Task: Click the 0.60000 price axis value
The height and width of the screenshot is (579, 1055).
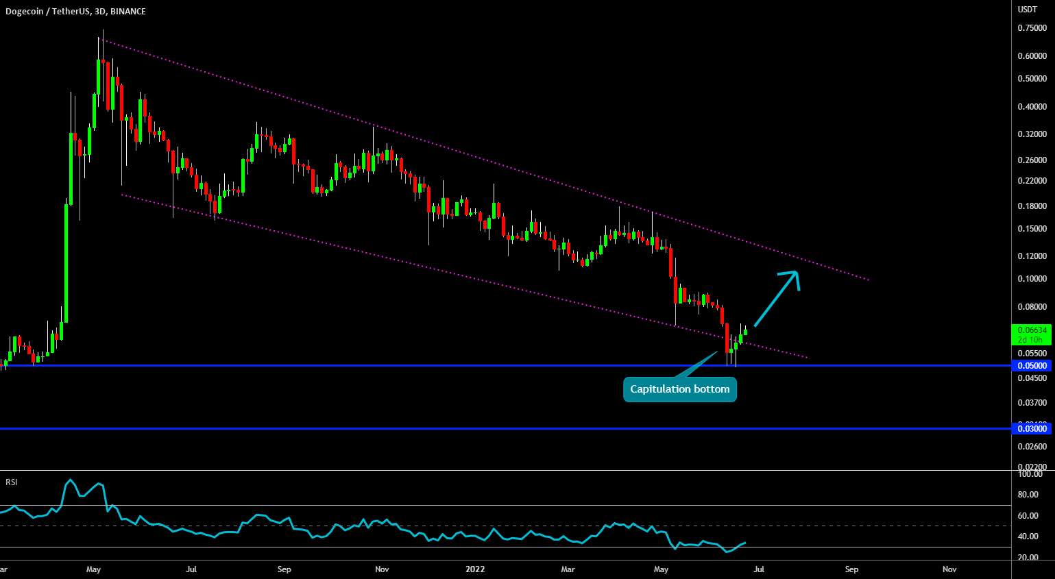Action: (x=1032, y=56)
